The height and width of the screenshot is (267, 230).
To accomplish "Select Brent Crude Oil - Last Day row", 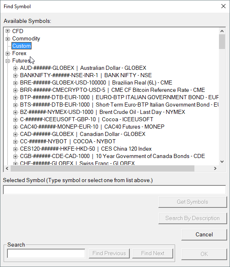I will 102,112.
